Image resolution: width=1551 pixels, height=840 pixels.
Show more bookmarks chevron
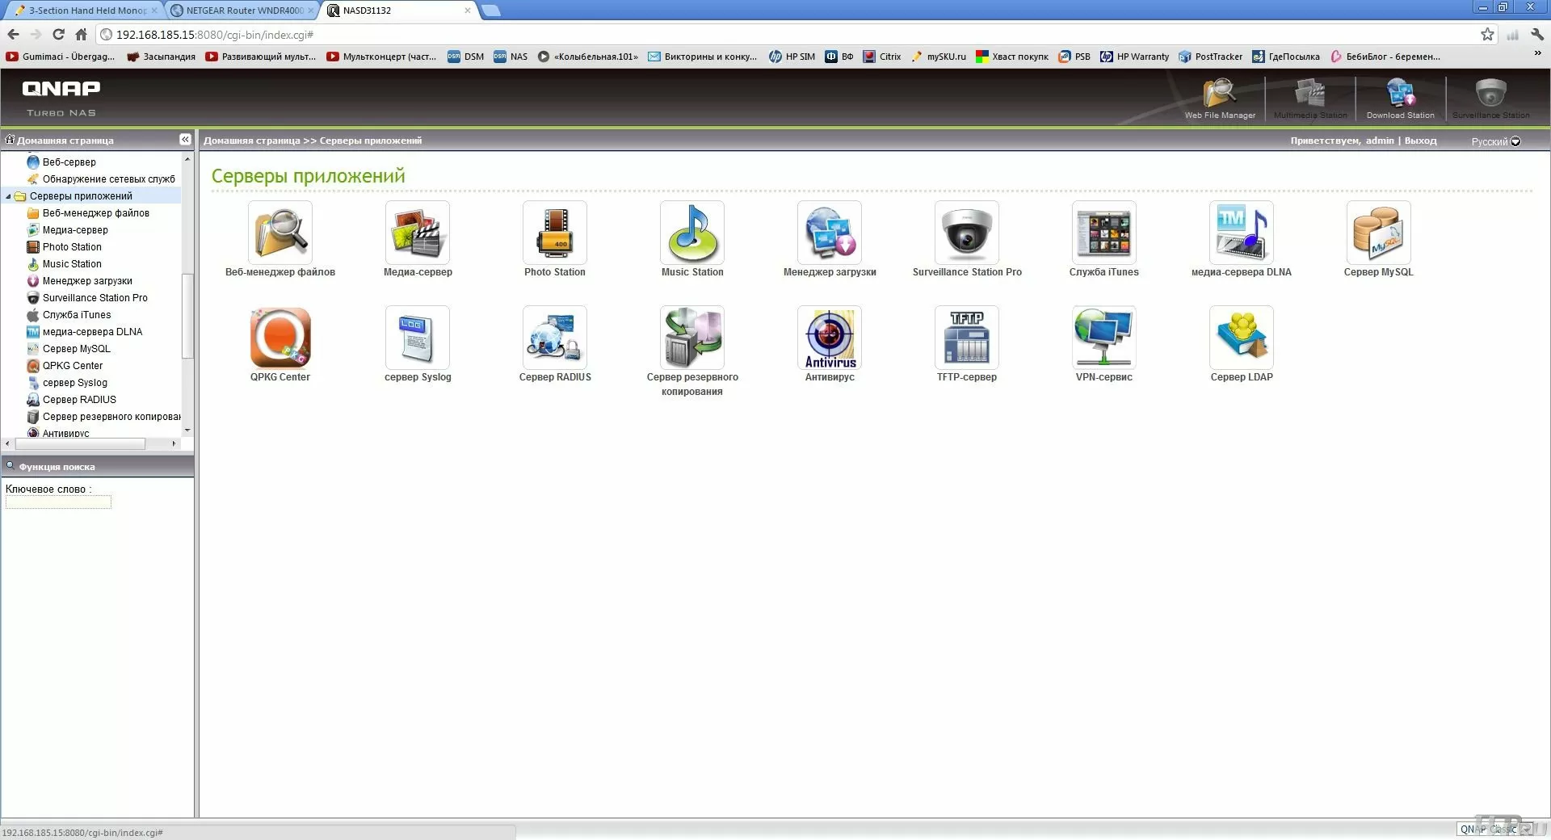(x=1537, y=54)
